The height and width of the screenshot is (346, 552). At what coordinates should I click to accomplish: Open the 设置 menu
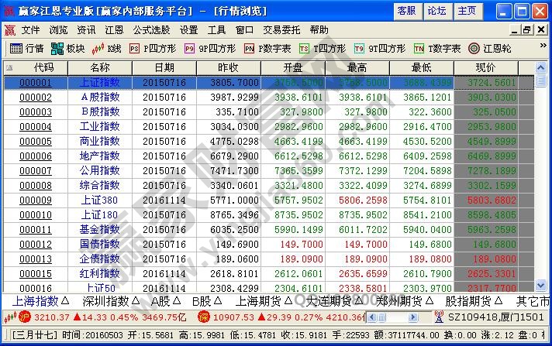click(188, 30)
